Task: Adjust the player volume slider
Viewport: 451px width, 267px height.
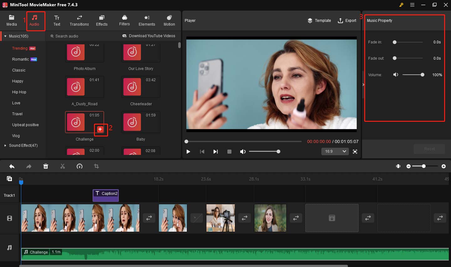Action: click(x=264, y=151)
